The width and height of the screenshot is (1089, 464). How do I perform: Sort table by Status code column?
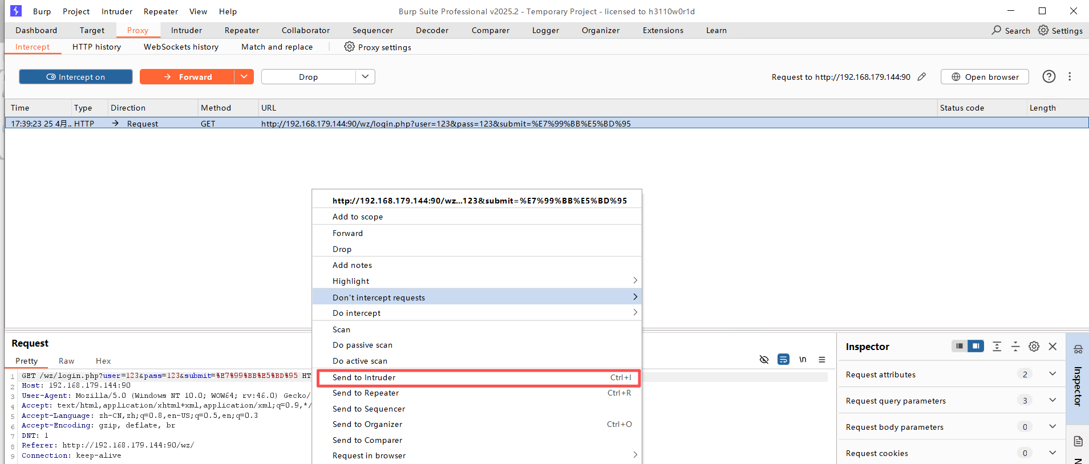[982, 108]
